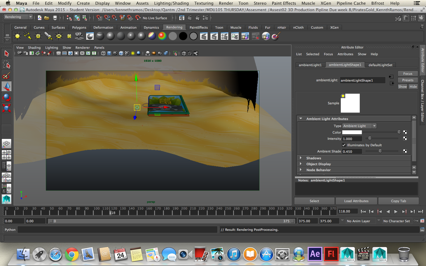Click the Presets button

tap(408, 80)
